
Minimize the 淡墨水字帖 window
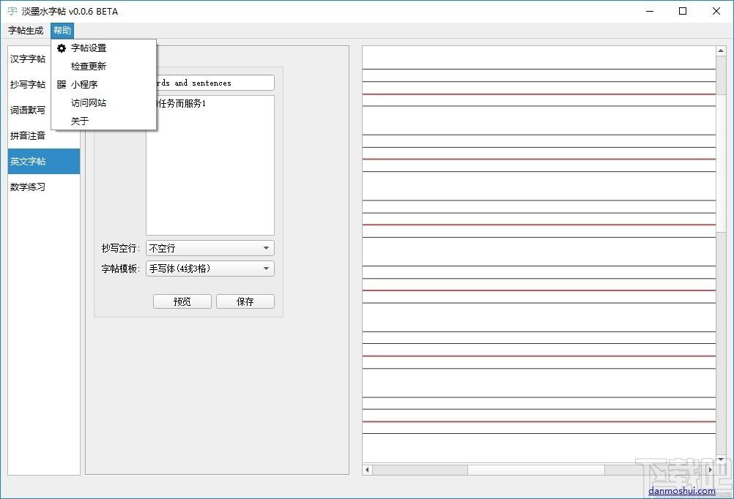[650, 11]
